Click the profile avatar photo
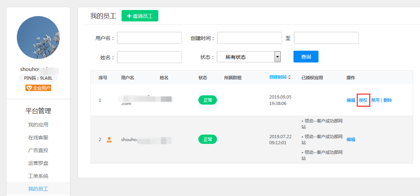Viewport: 420px width, 196px height. point(38,37)
